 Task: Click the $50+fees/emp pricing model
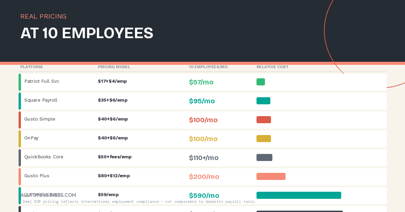click(115, 157)
